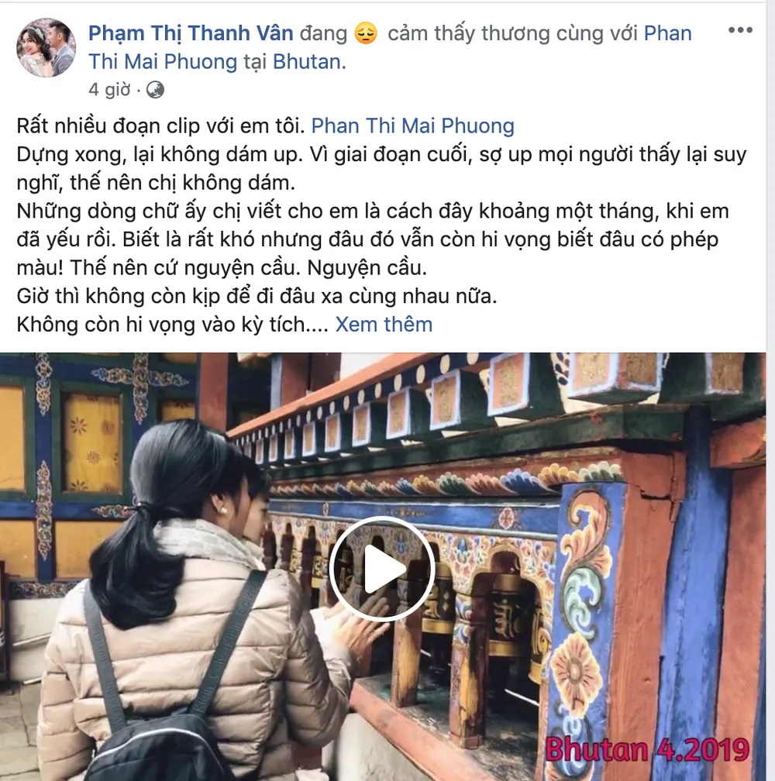The width and height of the screenshot is (775, 781).
Task: Click "Thi Mai Phuong" on second header line
Action: [163, 62]
